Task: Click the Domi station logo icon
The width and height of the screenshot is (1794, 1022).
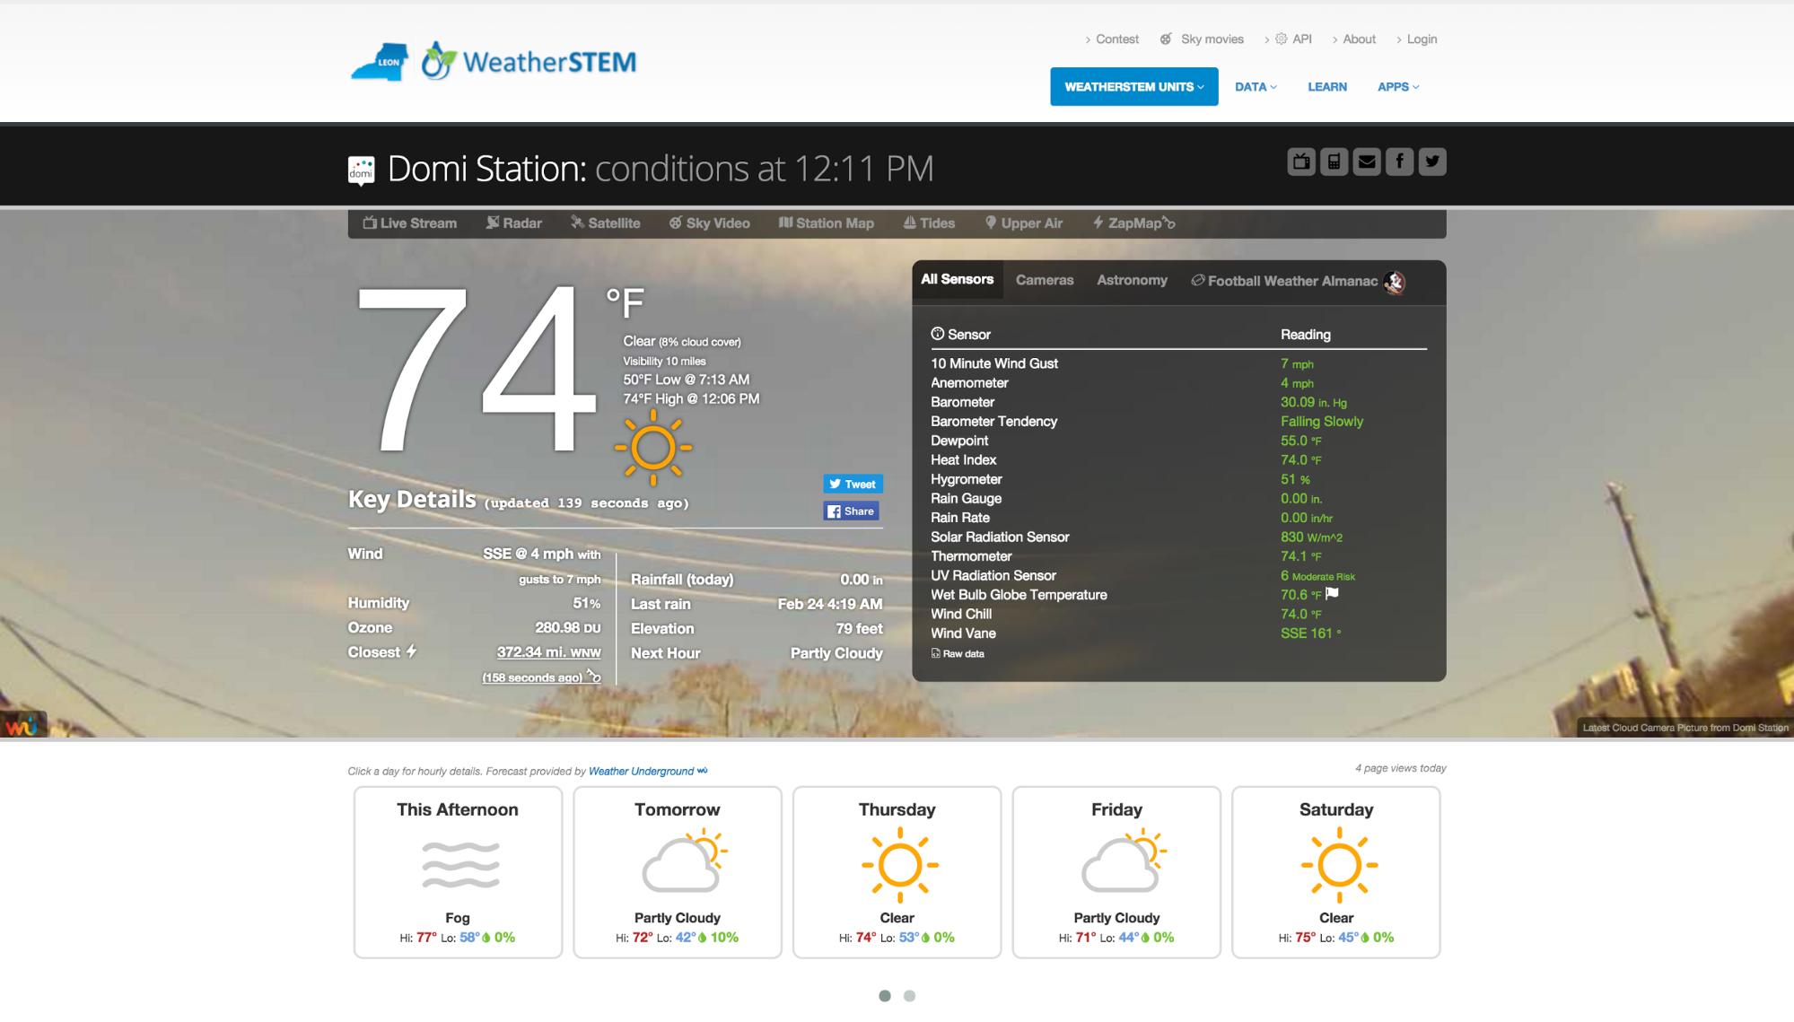Action: coord(361,169)
